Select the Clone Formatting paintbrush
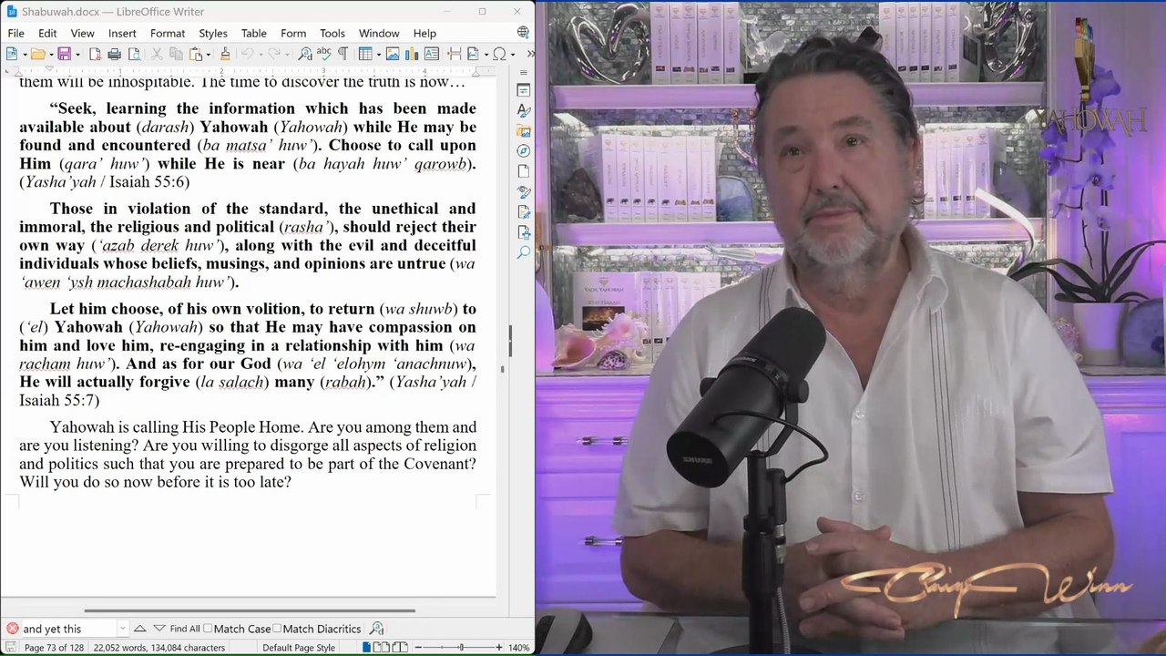 (225, 55)
